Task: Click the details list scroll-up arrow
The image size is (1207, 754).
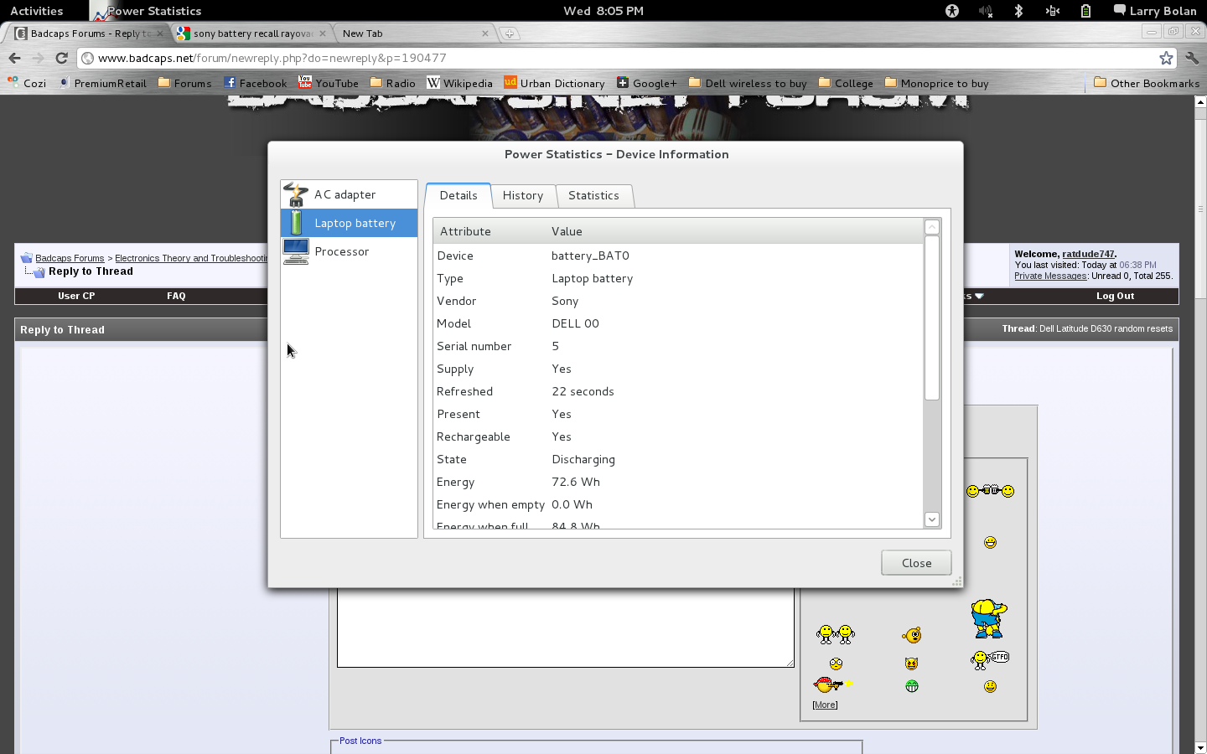Action: tap(932, 227)
